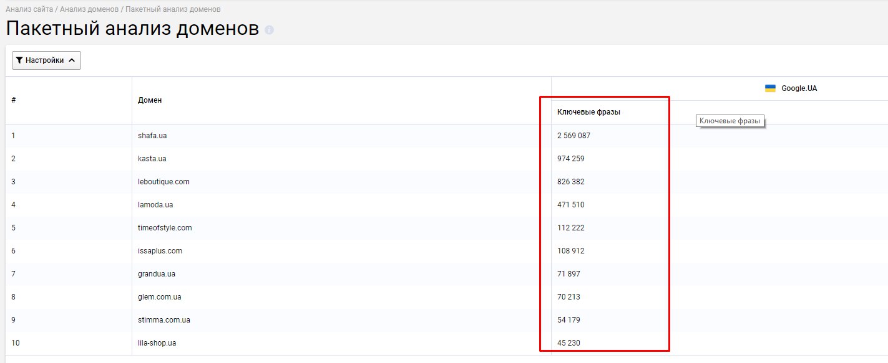
Task: Click the # column header
Action: [x=14, y=100]
